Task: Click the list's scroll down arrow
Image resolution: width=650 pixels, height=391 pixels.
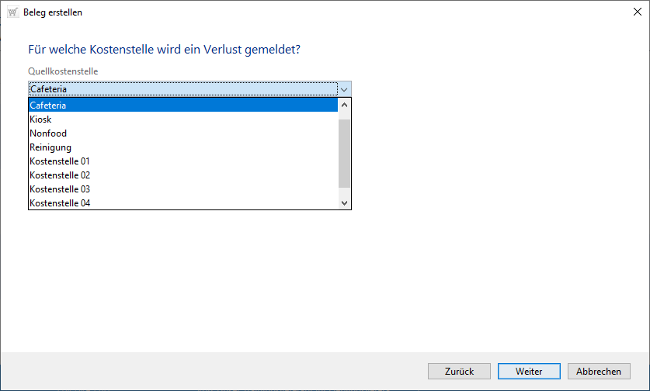Action: (345, 202)
